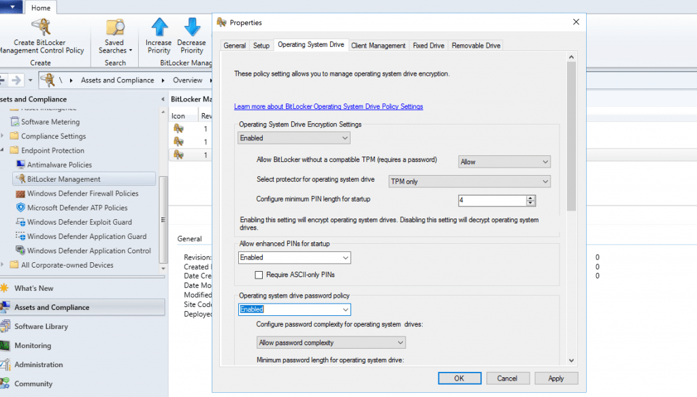The image size is (697, 397).
Task: Click Apply in the Properties dialog
Action: point(555,379)
